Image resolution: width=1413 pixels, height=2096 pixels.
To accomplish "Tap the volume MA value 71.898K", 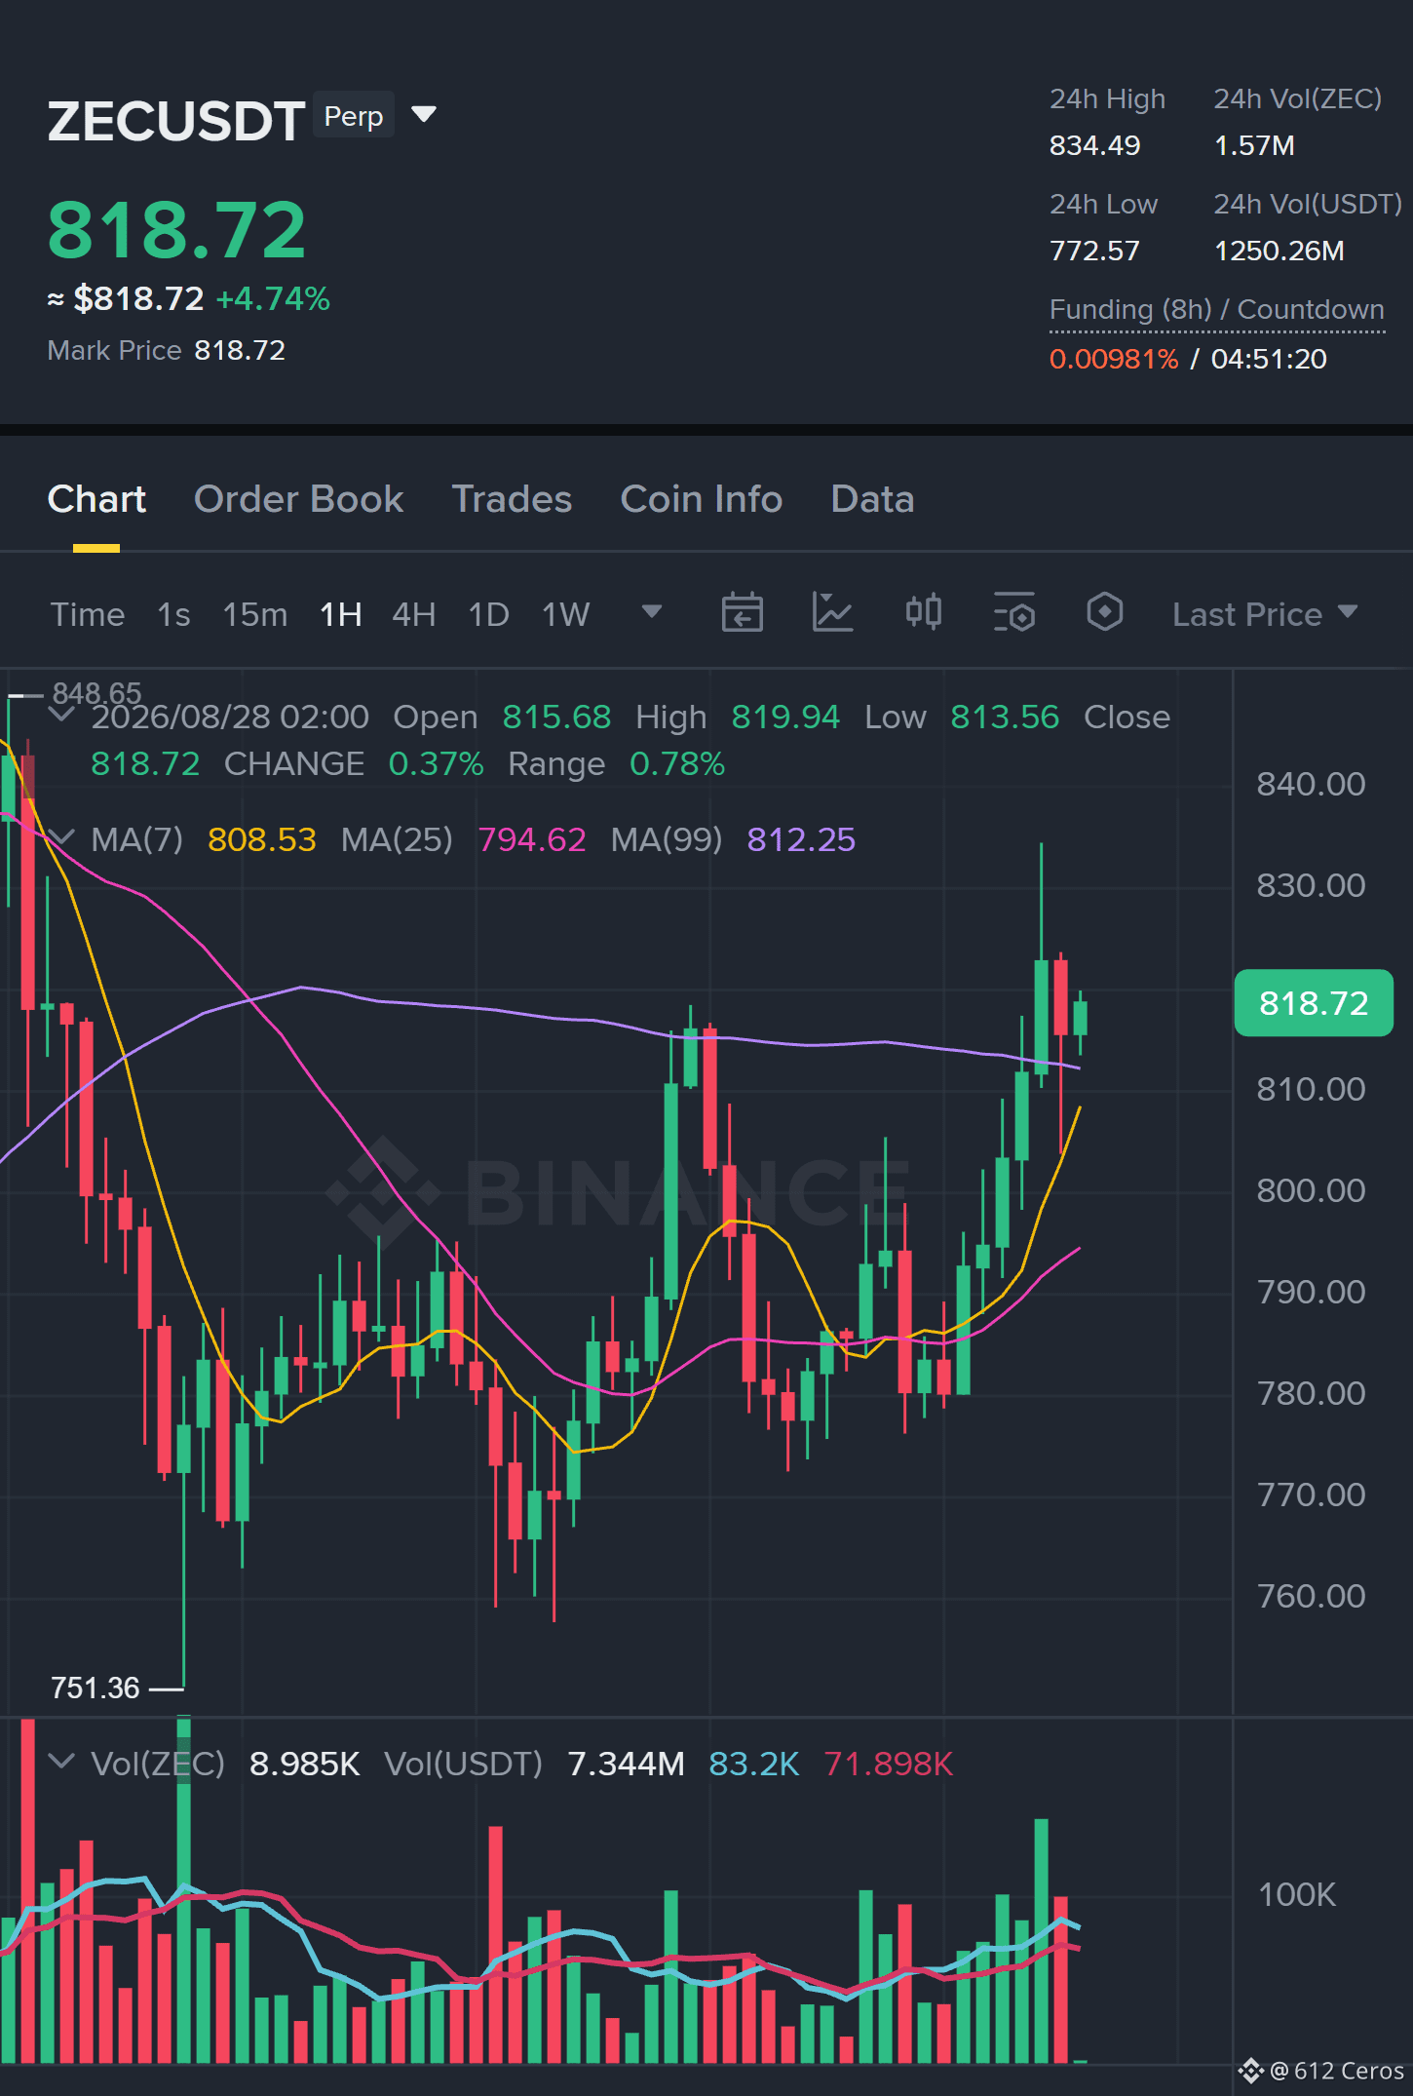I will coord(889,1764).
